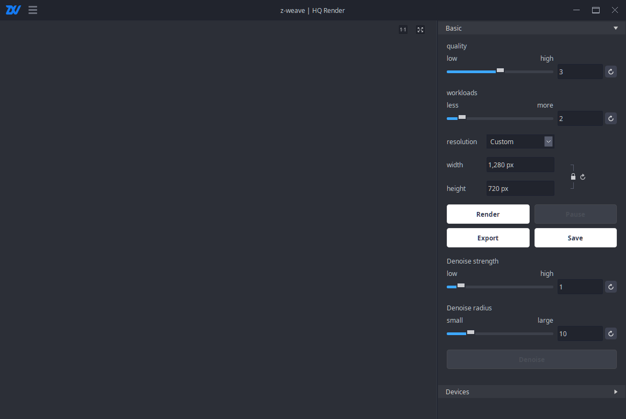Close the HQ Render window
This screenshot has height=419, width=626.
click(615, 10)
